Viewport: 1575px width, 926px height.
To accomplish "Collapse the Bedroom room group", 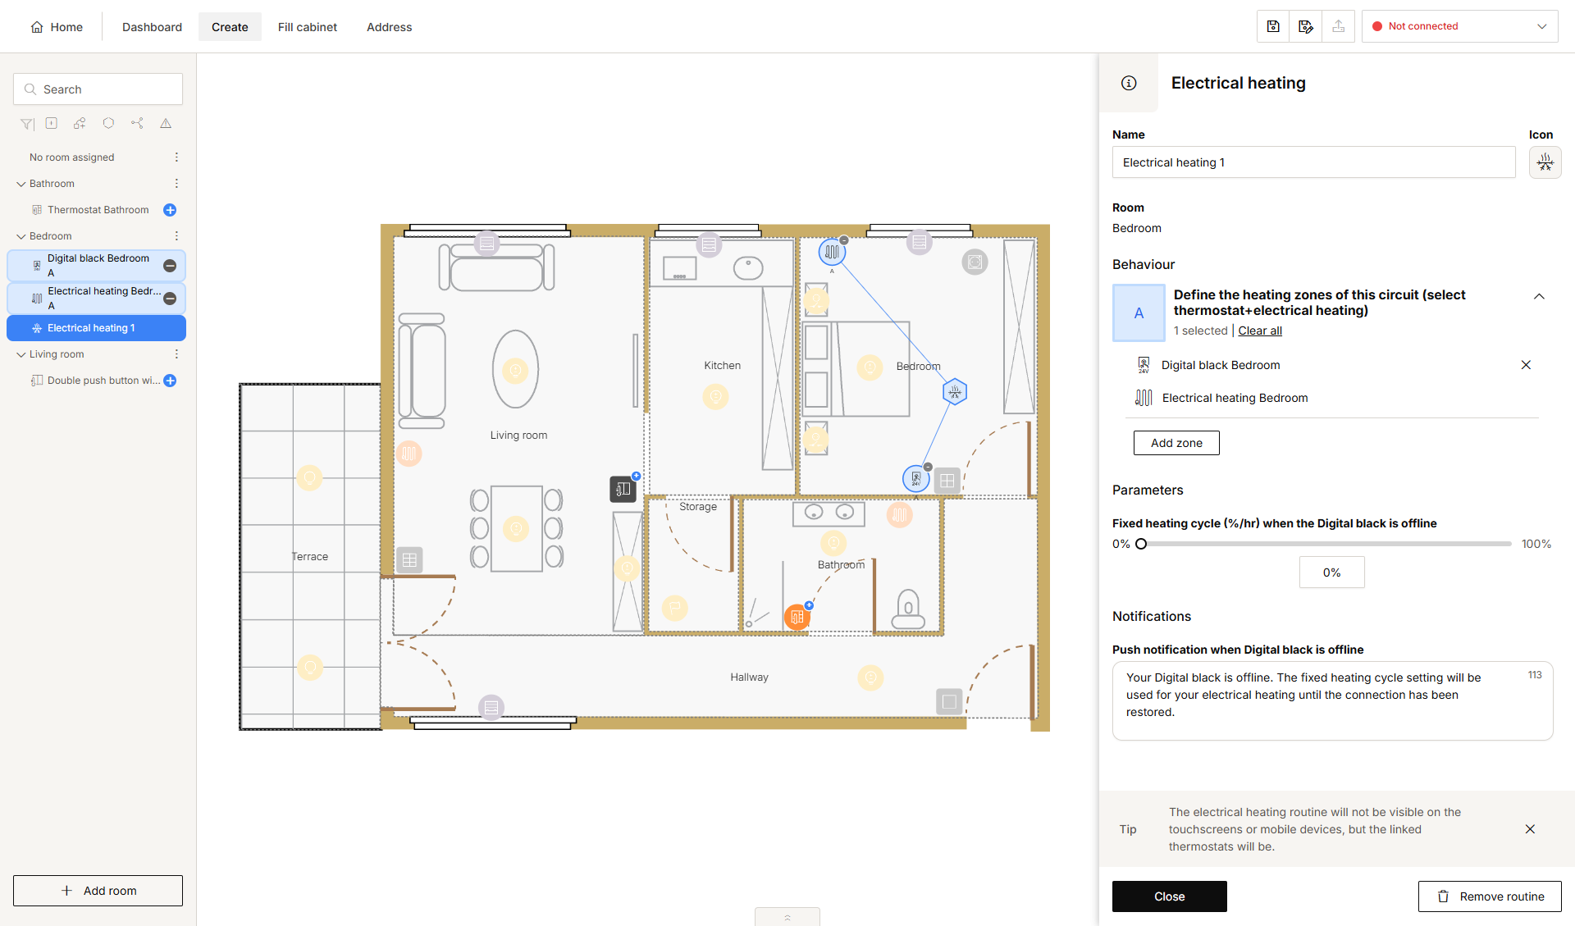I will pos(21,236).
